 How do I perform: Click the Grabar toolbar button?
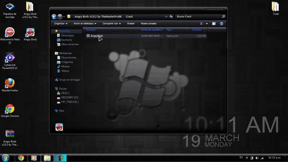click(131, 23)
